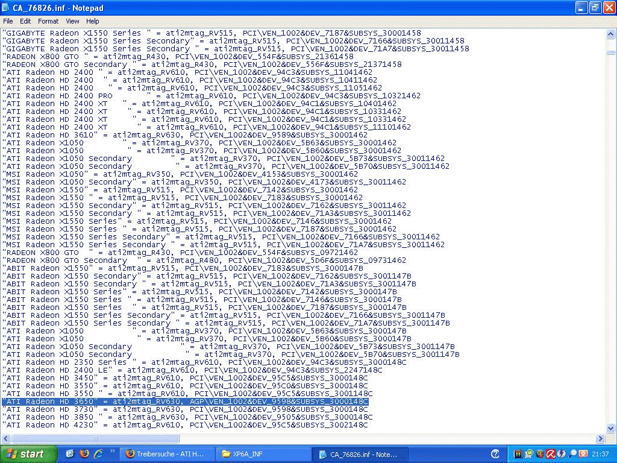
Task: Click the ATI Radeon X1050 line ending DEV_5B63&SUBSYS_30001462
Action: [x=200, y=143]
